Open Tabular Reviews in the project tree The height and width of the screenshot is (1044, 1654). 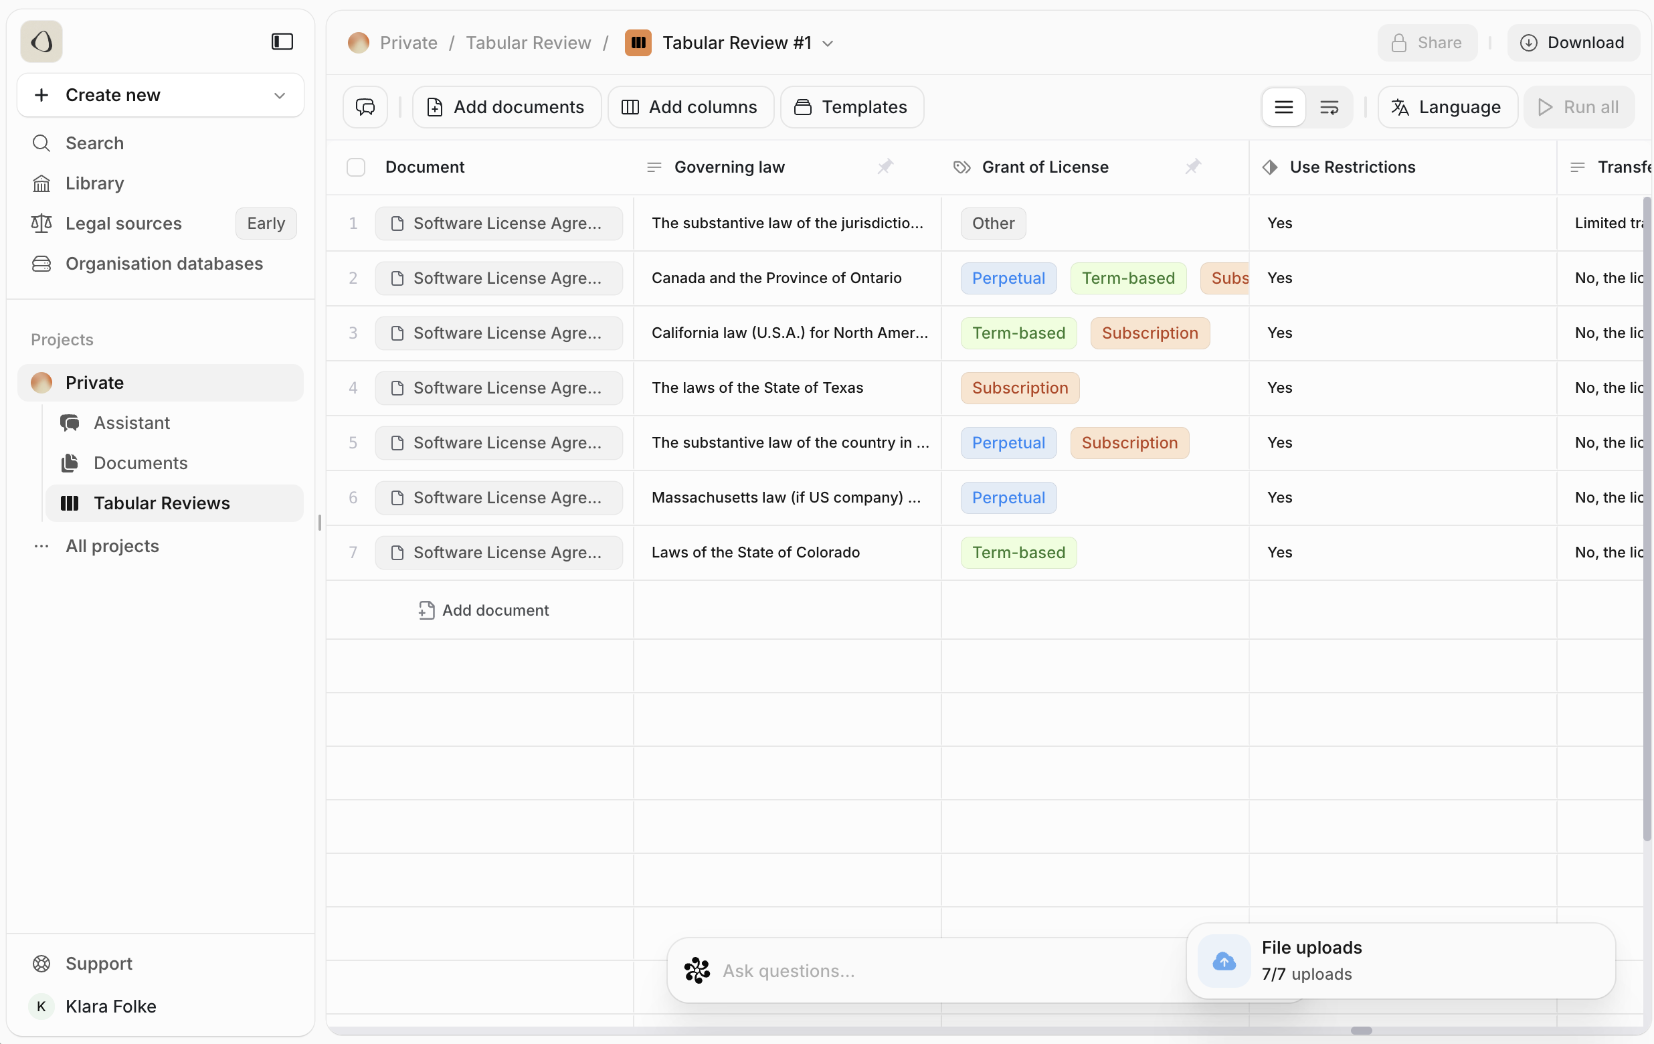(161, 503)
